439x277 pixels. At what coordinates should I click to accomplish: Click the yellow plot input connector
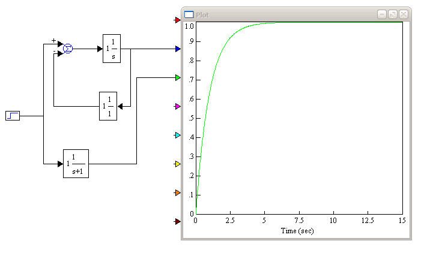click(178, 164)
